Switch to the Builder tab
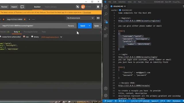This screenshot has width=184, height=103. pyautogui.click(x=37, y=7)
